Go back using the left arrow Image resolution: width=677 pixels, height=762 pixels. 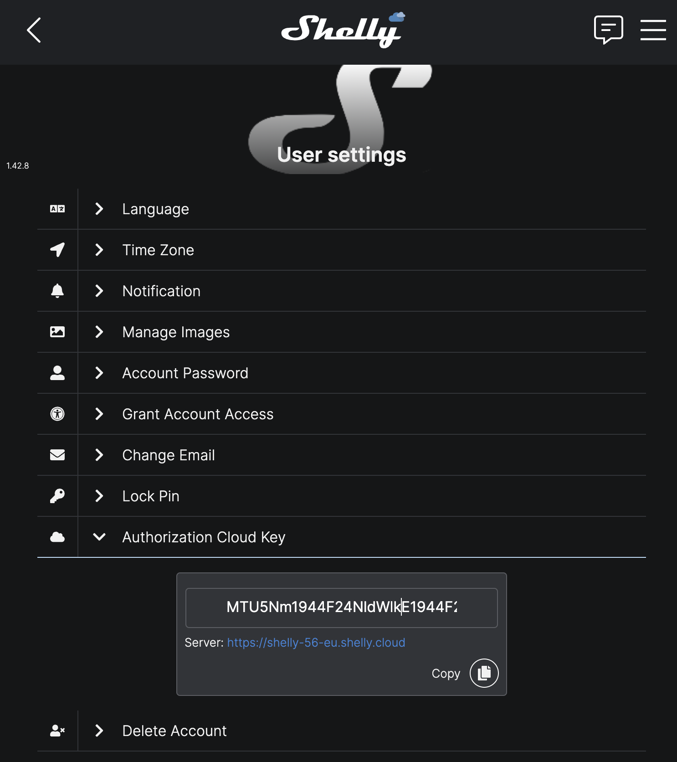(x=34, y=30)
